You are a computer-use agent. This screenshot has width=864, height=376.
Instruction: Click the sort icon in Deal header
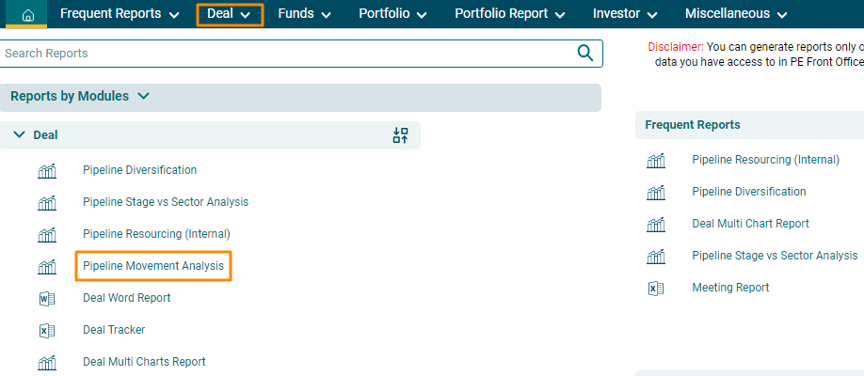click(x=401, y=135)
